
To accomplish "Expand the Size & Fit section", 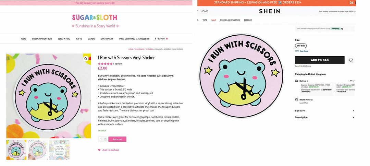I will [325, 110].
